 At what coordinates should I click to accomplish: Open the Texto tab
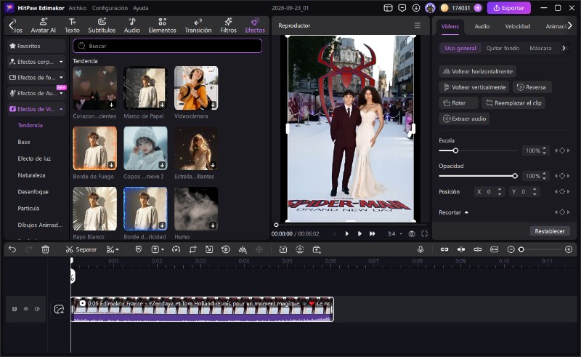point(72,25)
